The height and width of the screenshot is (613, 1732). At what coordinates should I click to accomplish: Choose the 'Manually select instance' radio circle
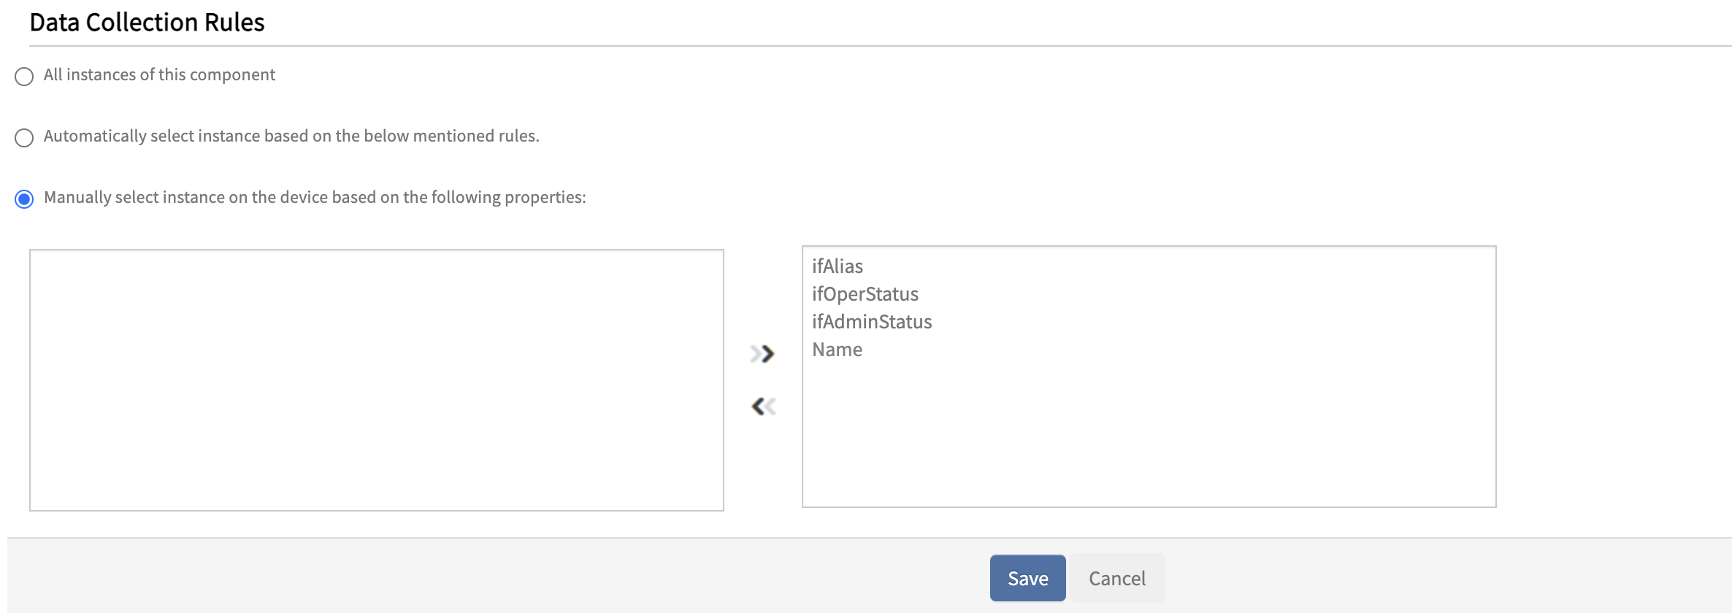point(24,199)
